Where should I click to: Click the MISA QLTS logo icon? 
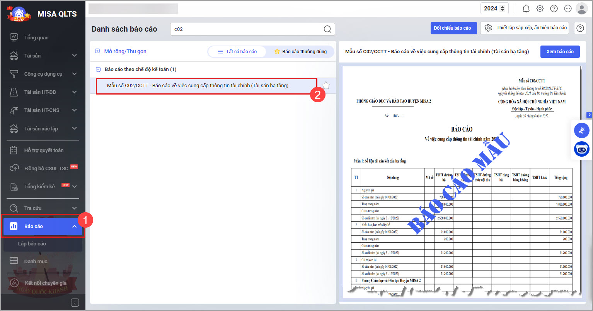(x=19, y=14)
